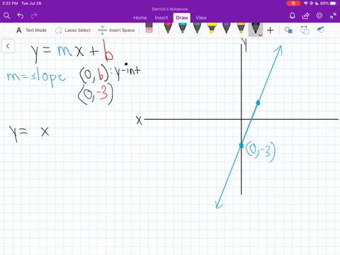Switch to the Home tab

(140, 18)
